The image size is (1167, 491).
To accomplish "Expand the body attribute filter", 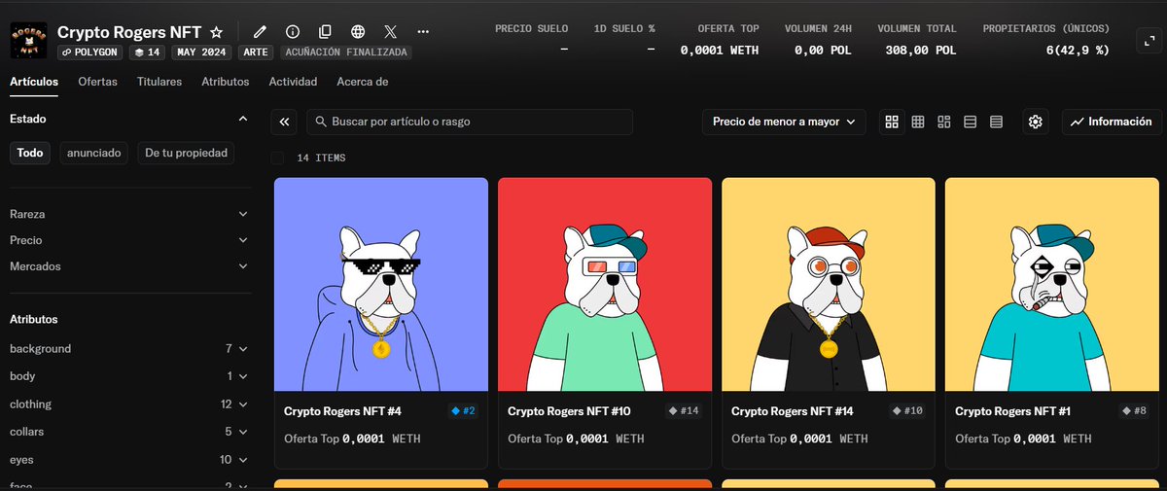I will coord(128,376).
